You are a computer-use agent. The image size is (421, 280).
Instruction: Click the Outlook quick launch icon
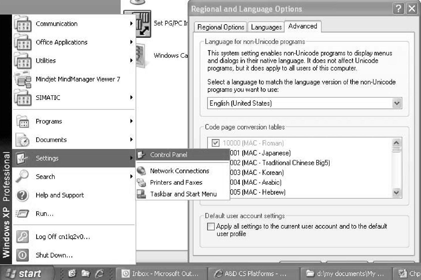[x=72, y=274]
